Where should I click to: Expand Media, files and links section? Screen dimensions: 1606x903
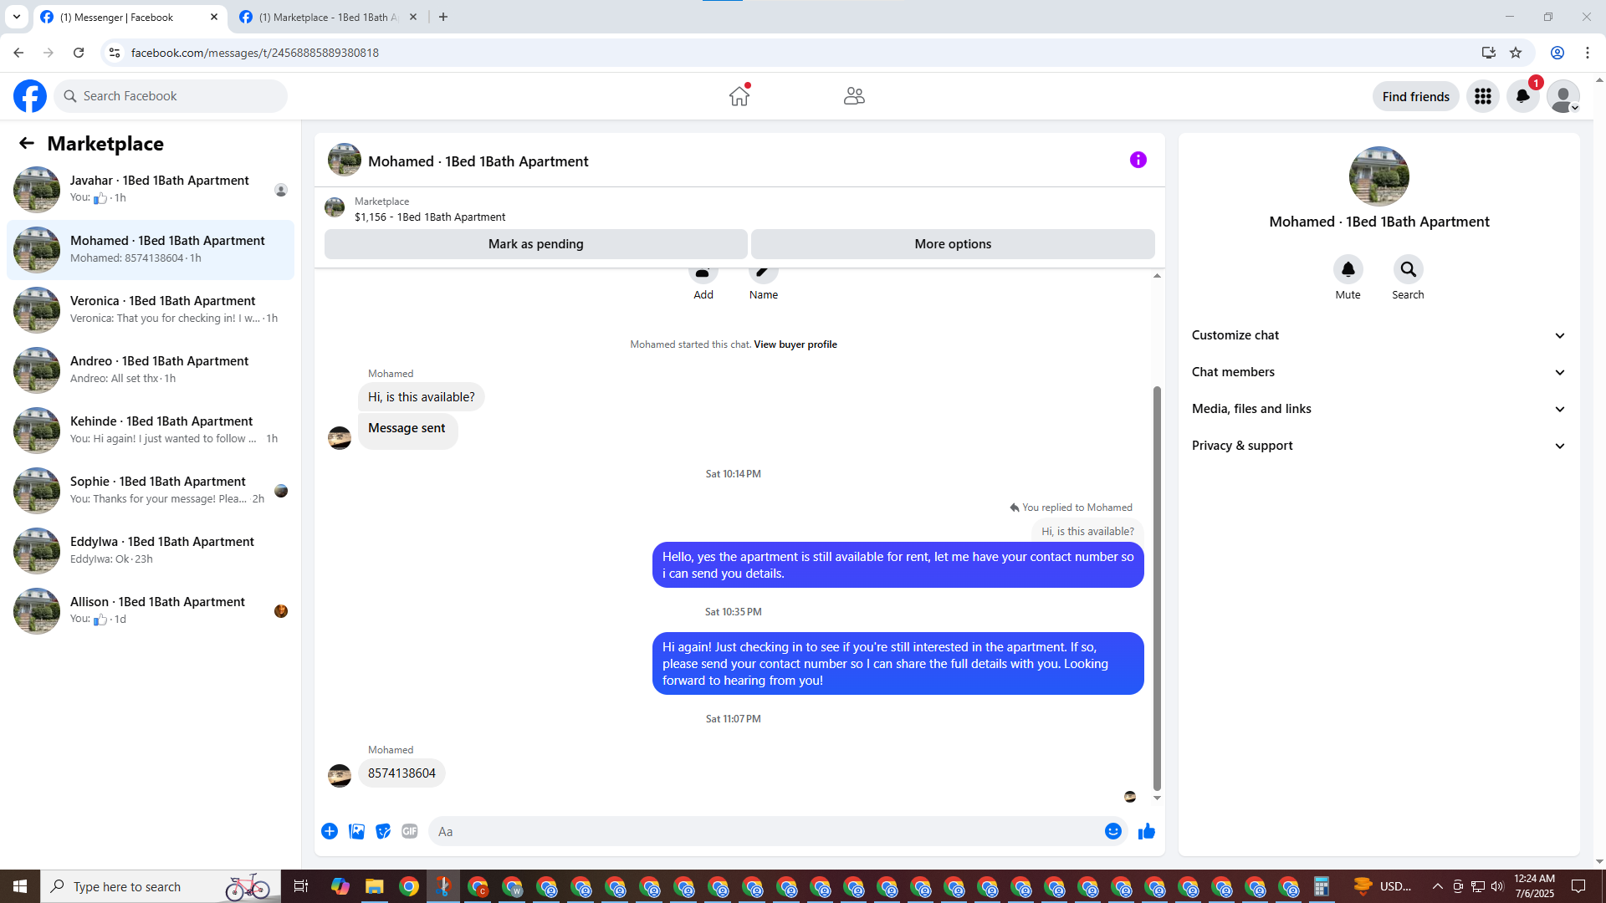[1378, 409]
